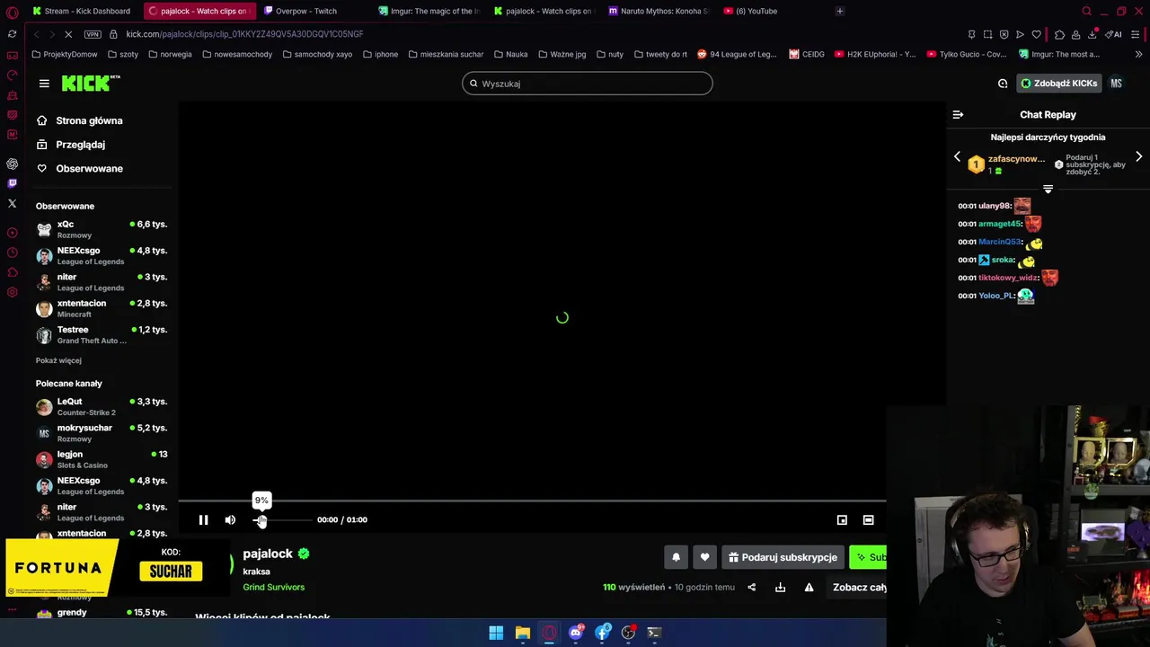Image resolution: width=1150 pixels, height=647 pixels.
Task: Open legjon Slots & Casino channel
Action: pos(102,459)
